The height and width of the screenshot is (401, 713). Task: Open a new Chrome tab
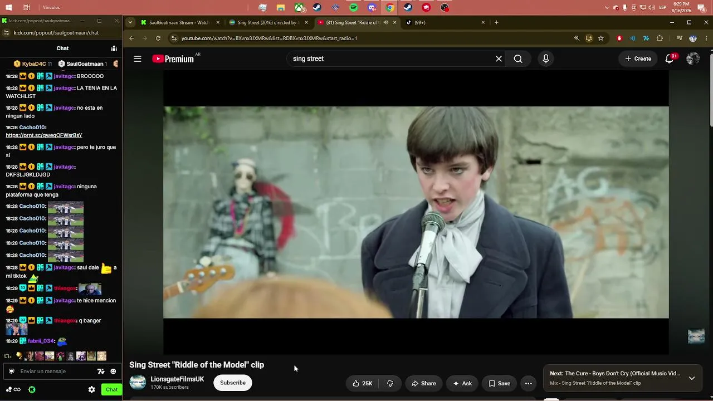pos(496,22)
